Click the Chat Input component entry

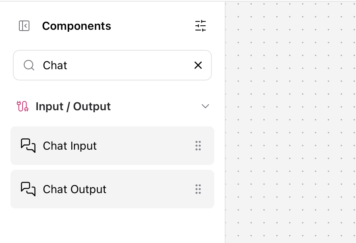[69, 146]
